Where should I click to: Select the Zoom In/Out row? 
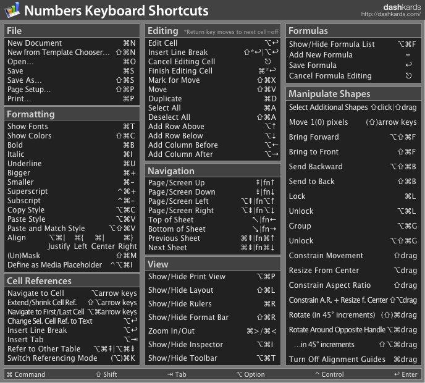(x=212, y=331)
